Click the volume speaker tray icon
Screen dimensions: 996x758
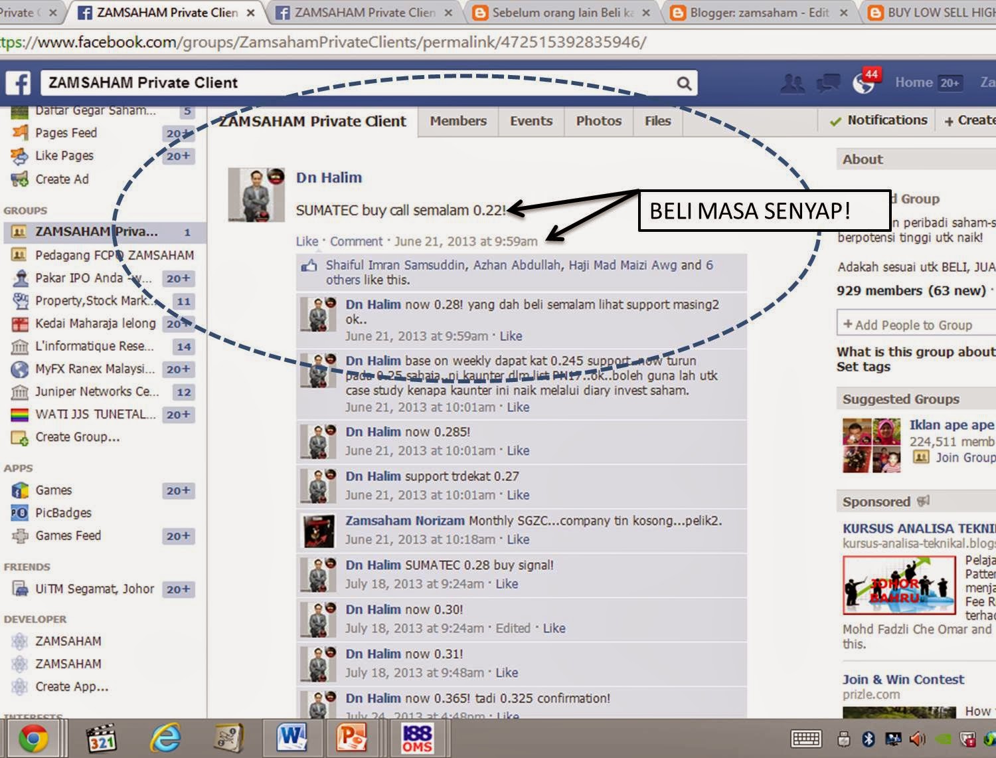pyautogui.click(x=918, y=739)
